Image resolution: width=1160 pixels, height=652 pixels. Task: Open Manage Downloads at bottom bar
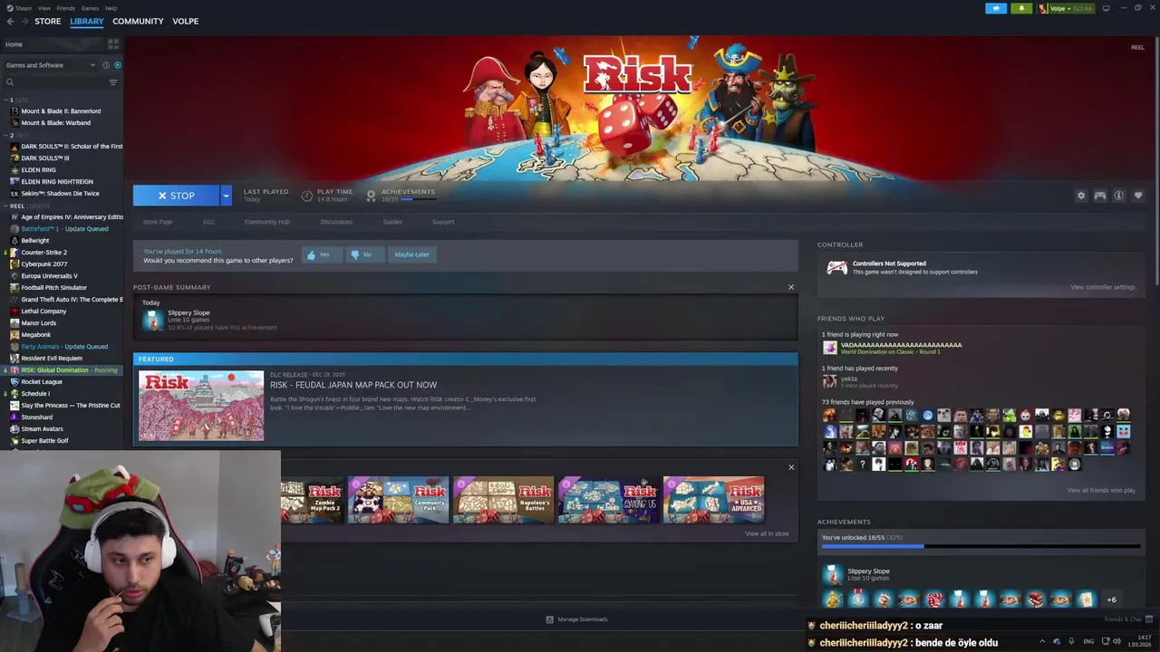tap(576, 619)
